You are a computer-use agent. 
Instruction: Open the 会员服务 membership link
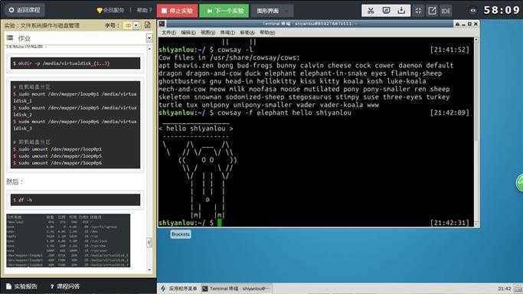point(110,10)
